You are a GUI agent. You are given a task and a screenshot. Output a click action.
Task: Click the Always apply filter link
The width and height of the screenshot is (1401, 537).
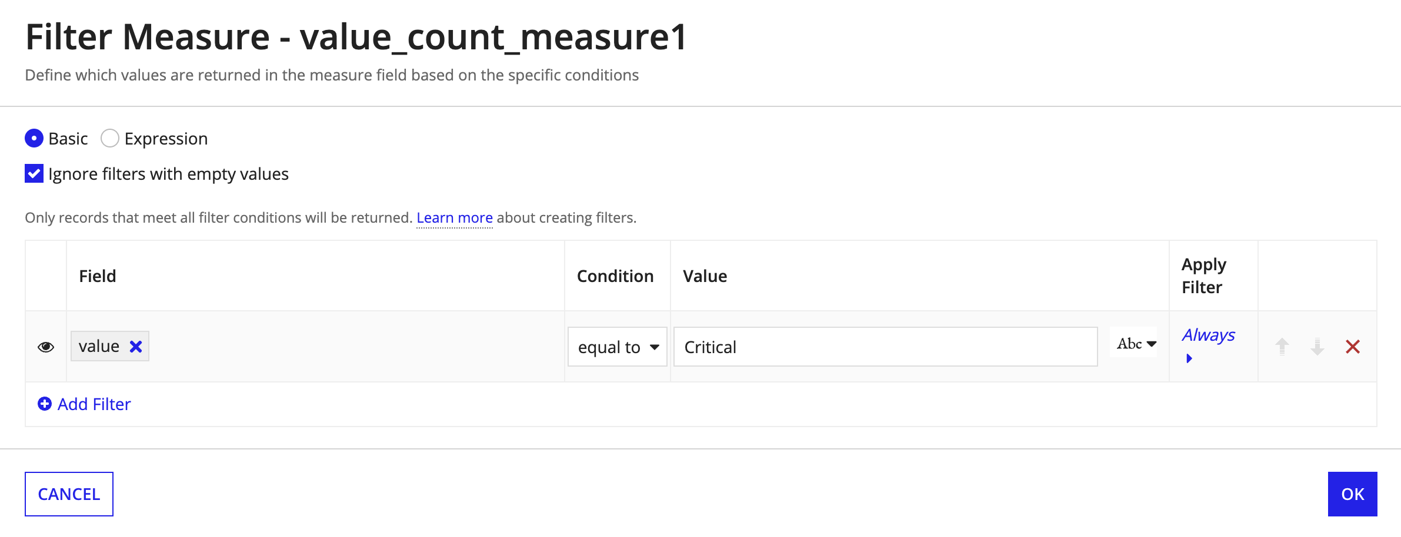click(1208, 335)
